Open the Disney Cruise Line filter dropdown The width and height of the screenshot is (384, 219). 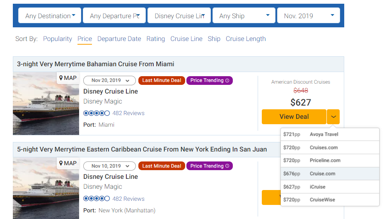click(x=179, y=16)
